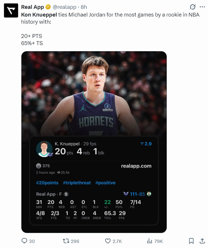Bookmark this post
Viewport: 208px width, 248px height.
[191, 241]
